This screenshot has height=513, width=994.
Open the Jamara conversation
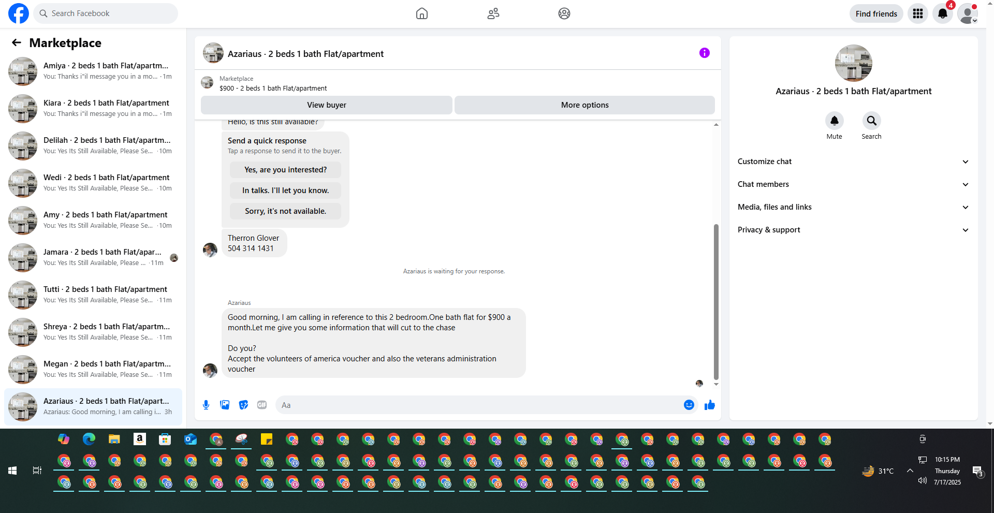point(93,258)
